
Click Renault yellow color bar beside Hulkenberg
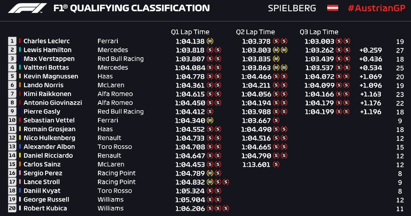click(x=20, y=138)
